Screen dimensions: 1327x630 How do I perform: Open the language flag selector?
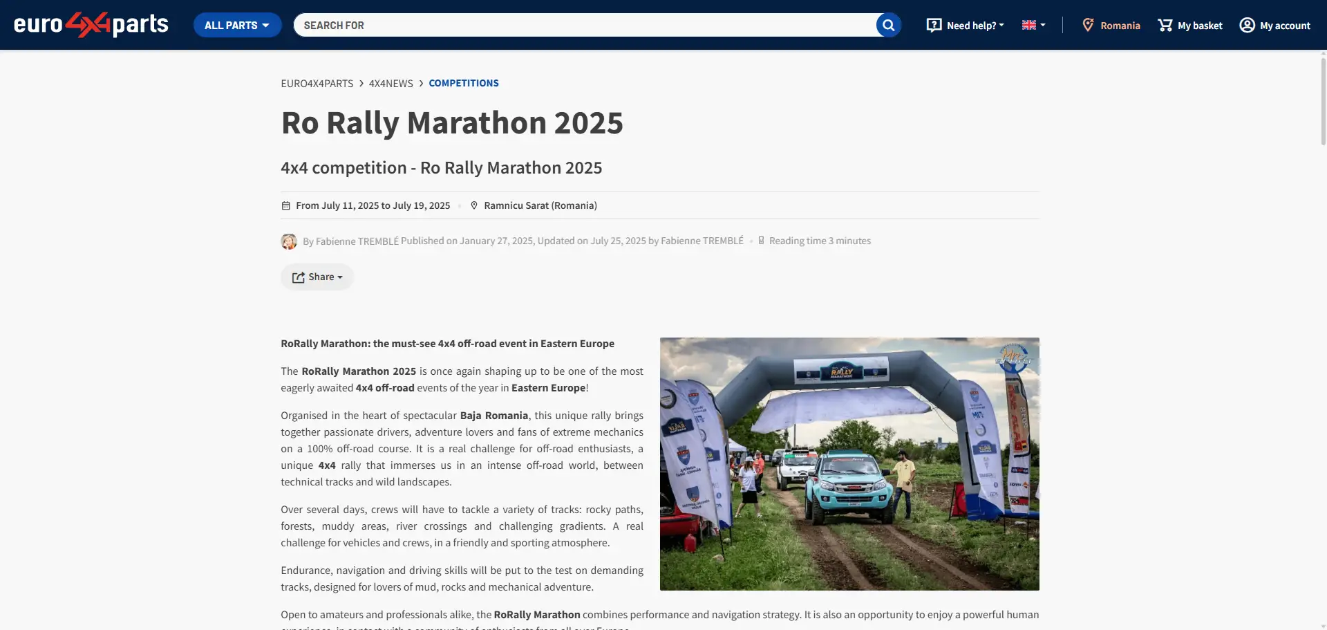(x=1034, y=25)
